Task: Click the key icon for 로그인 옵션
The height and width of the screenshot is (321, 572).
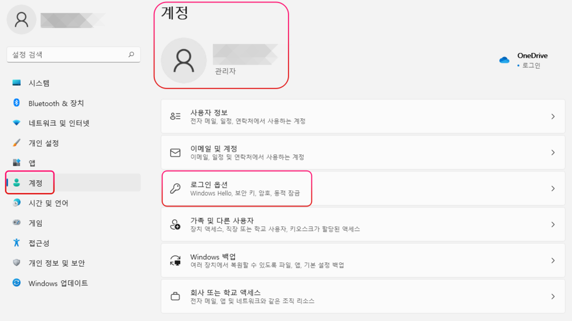Action: (176, 188)
